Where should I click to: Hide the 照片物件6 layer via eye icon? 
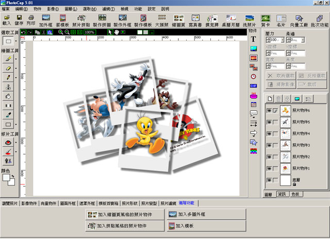point(269,110)
